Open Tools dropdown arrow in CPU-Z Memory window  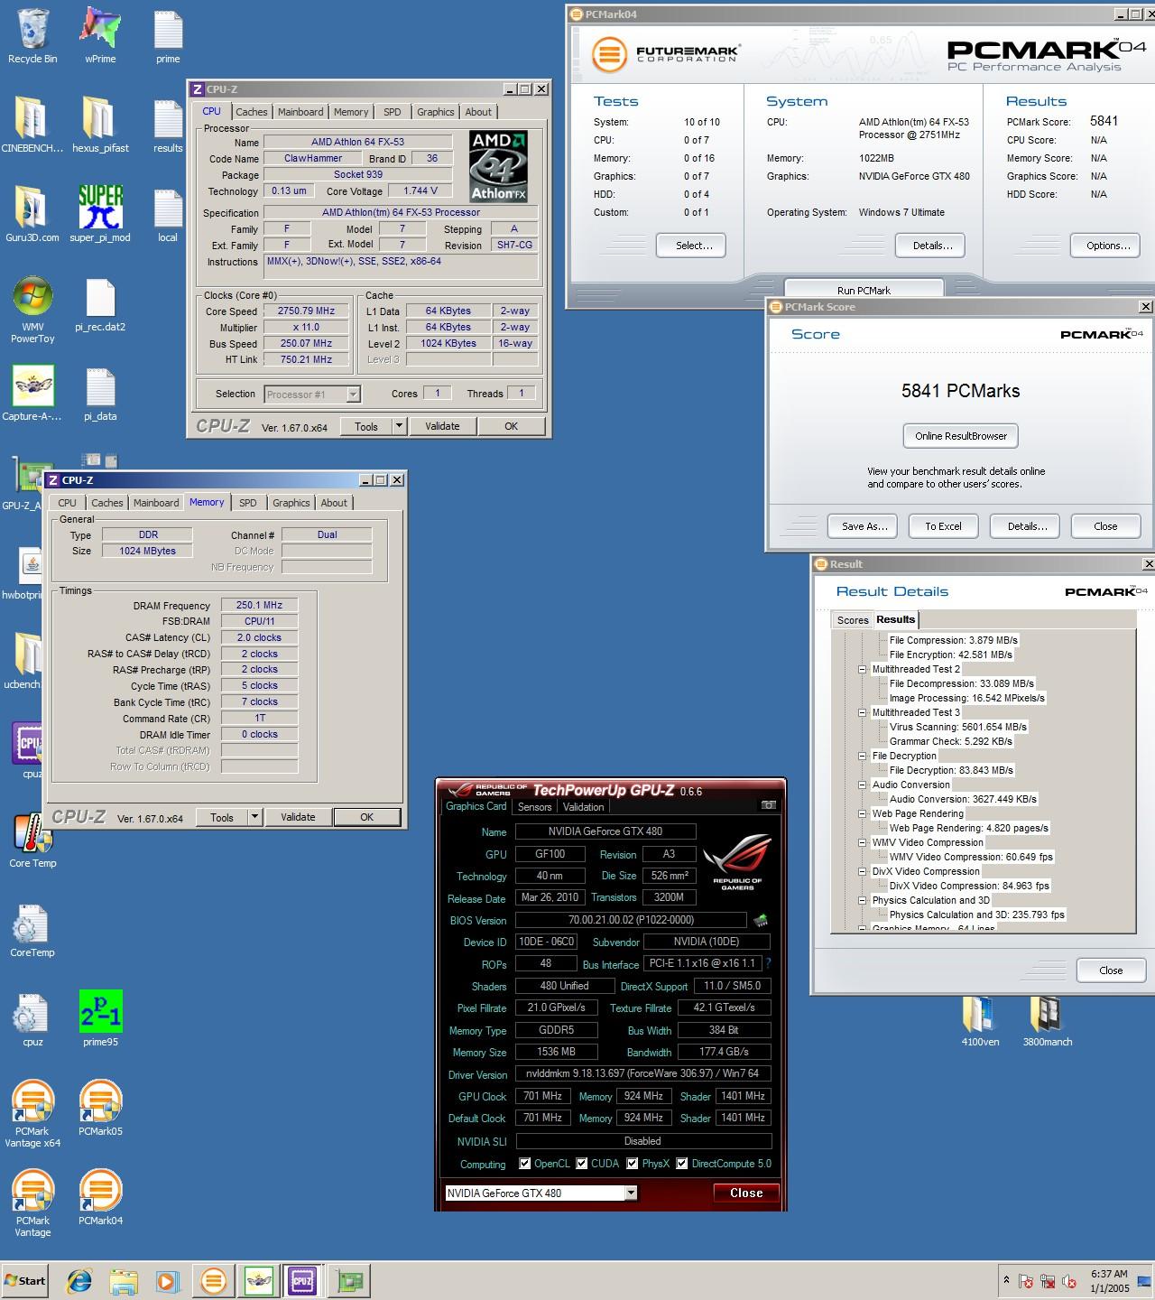[x=254, y=817]
